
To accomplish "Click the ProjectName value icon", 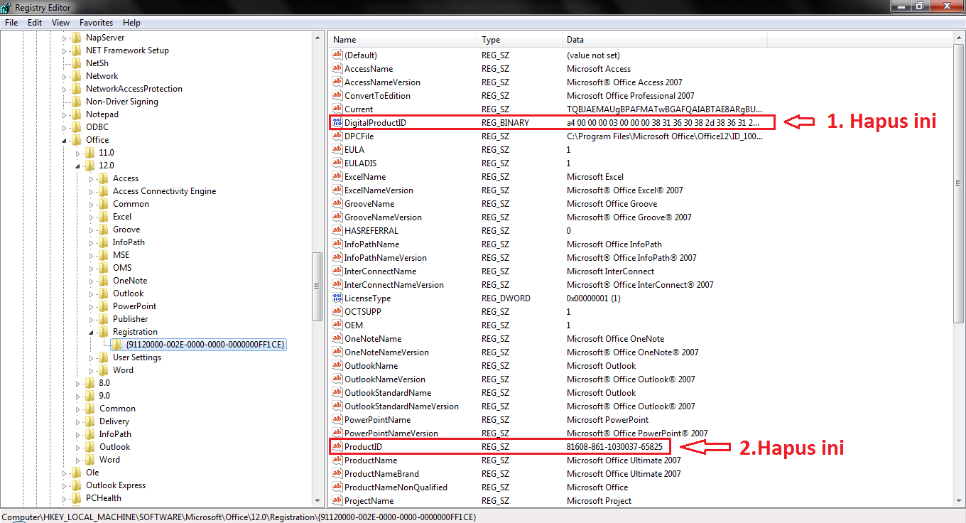I will [337, 501].
